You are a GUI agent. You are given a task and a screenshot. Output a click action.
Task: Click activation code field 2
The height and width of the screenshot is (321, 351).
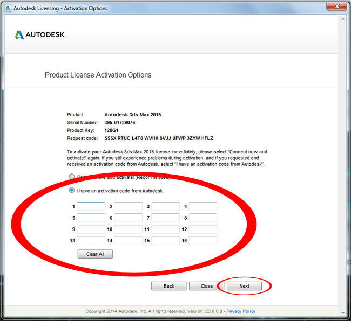[x=129, y=206]
